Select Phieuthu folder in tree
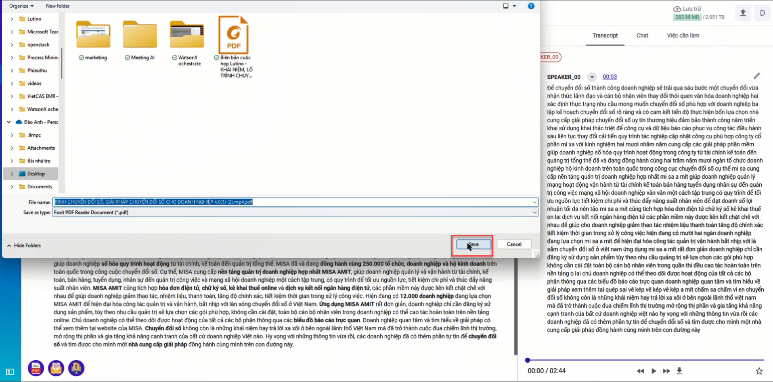 tap(37, 71)
